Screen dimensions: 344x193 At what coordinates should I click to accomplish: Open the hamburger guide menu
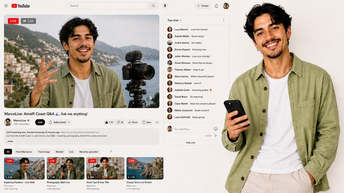click(6, 6)
